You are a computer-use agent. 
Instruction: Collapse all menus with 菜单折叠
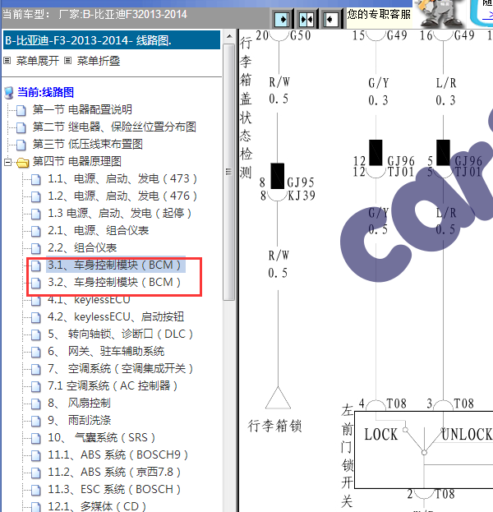(99, 61)
